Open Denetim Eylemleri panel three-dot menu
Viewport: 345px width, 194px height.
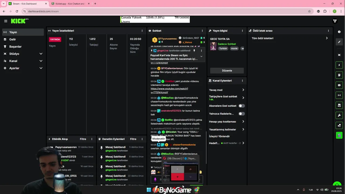[x=142, y=139]
